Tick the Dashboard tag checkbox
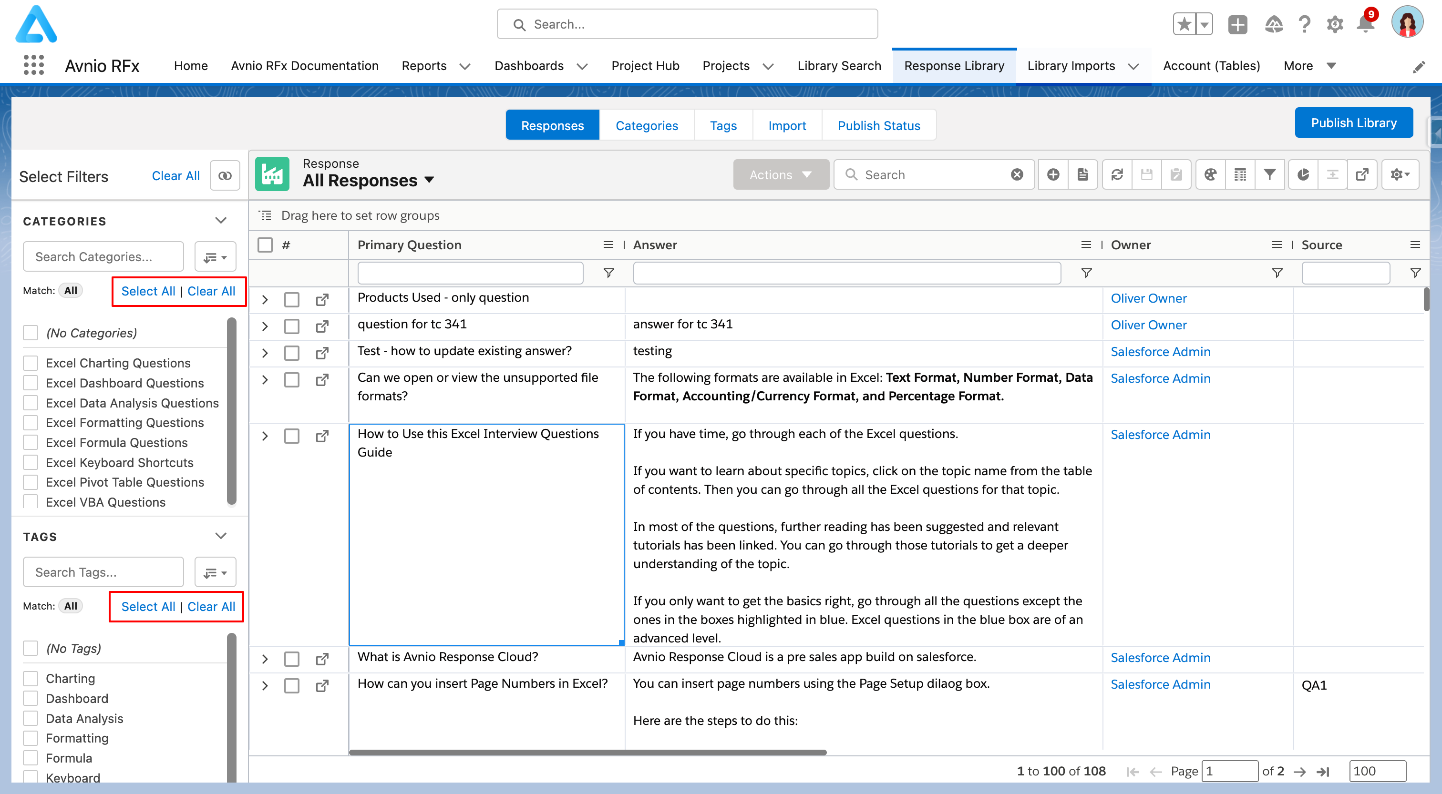The height and width of the screenshot is (794, 1442). (x=31, y=698)
